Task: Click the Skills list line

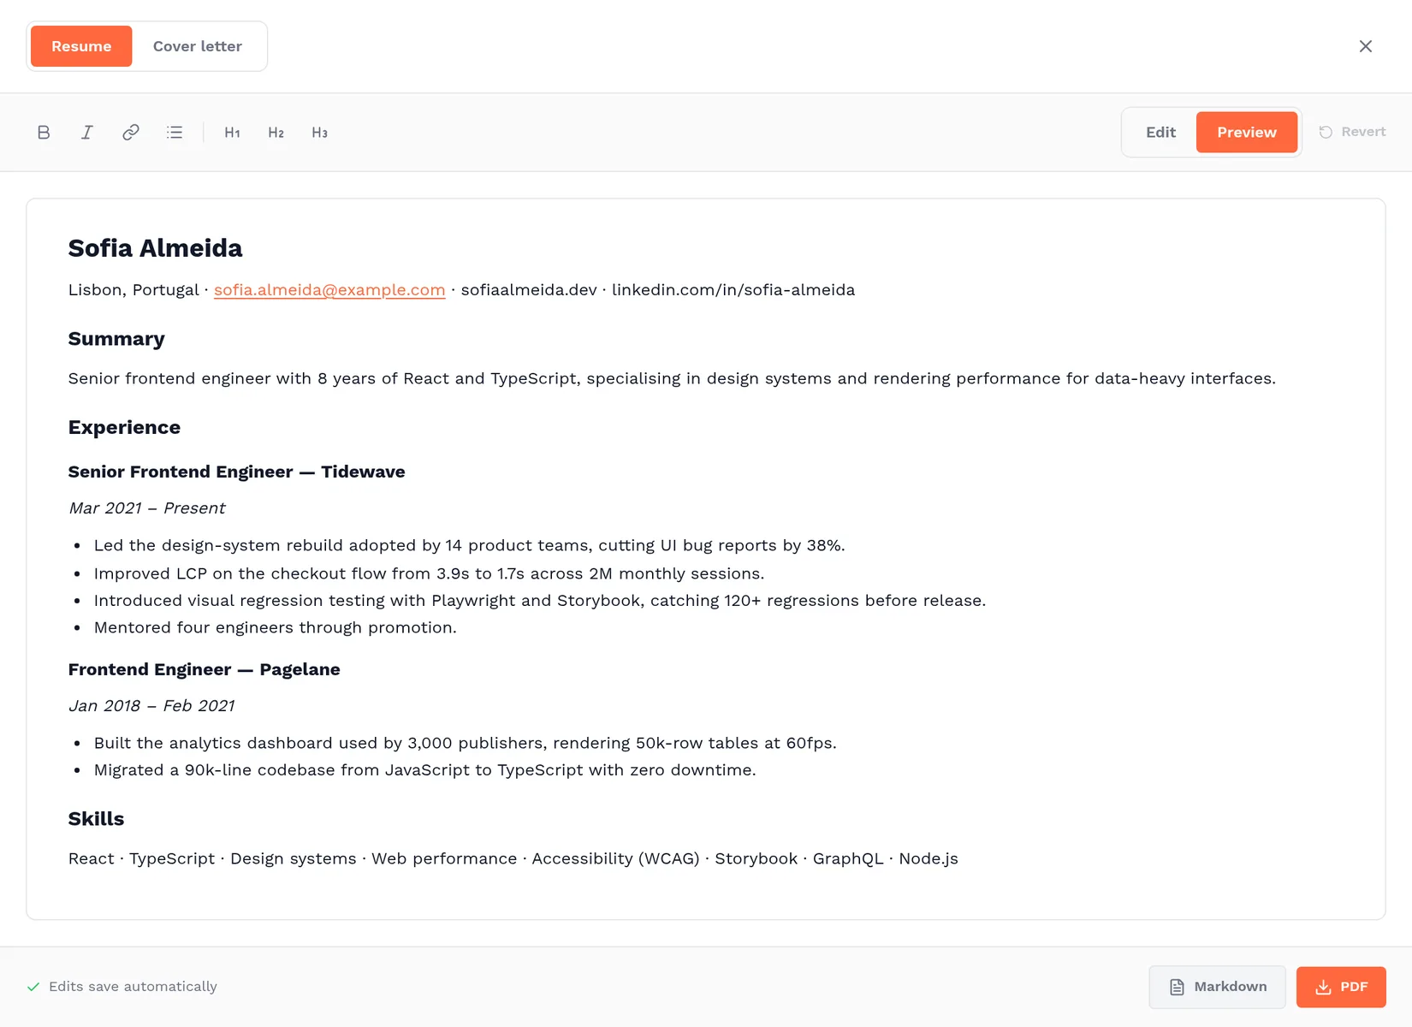Action: [513, 858]
